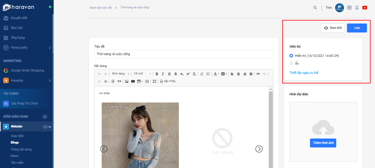Screen dimensions: 375x168
Task: Increase indent in editor
Action: (106, 81)
